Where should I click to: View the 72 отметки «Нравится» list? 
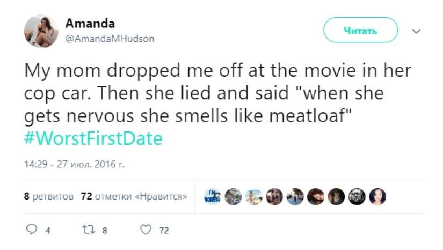pyautogui.click(x=134, y=196)
